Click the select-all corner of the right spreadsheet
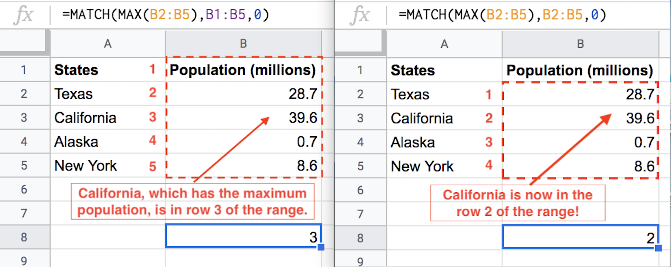The width and height of the screenshot is (671, 267). [360, 42]
